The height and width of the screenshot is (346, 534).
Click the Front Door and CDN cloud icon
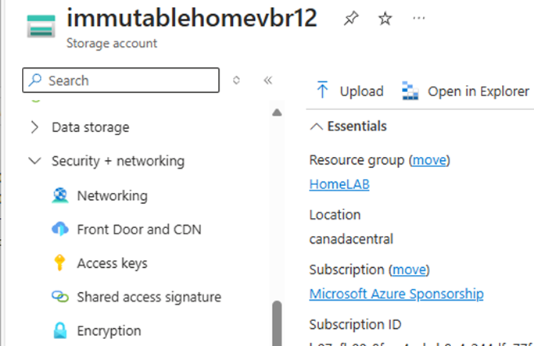60,229
